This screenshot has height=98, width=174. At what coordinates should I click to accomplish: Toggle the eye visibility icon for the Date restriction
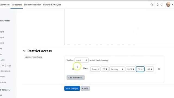pos(73,69)
